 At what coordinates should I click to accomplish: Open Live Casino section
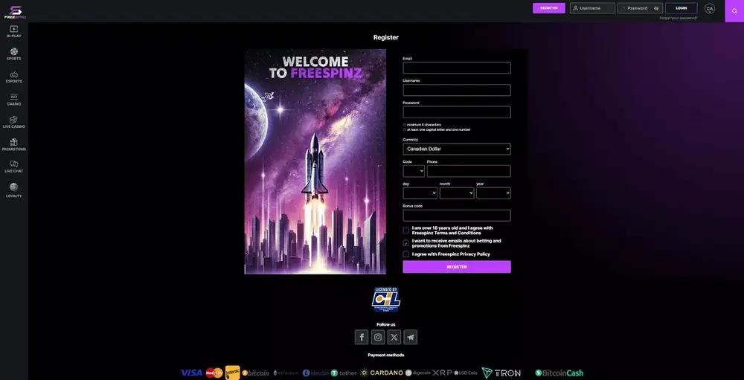click(x=13, y=122)
